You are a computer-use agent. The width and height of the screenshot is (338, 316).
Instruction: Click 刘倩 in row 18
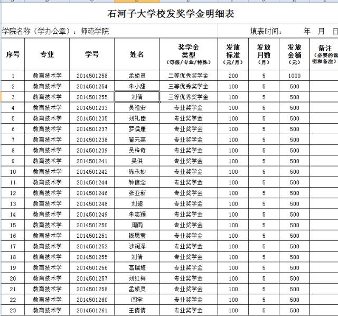point(137,257)
